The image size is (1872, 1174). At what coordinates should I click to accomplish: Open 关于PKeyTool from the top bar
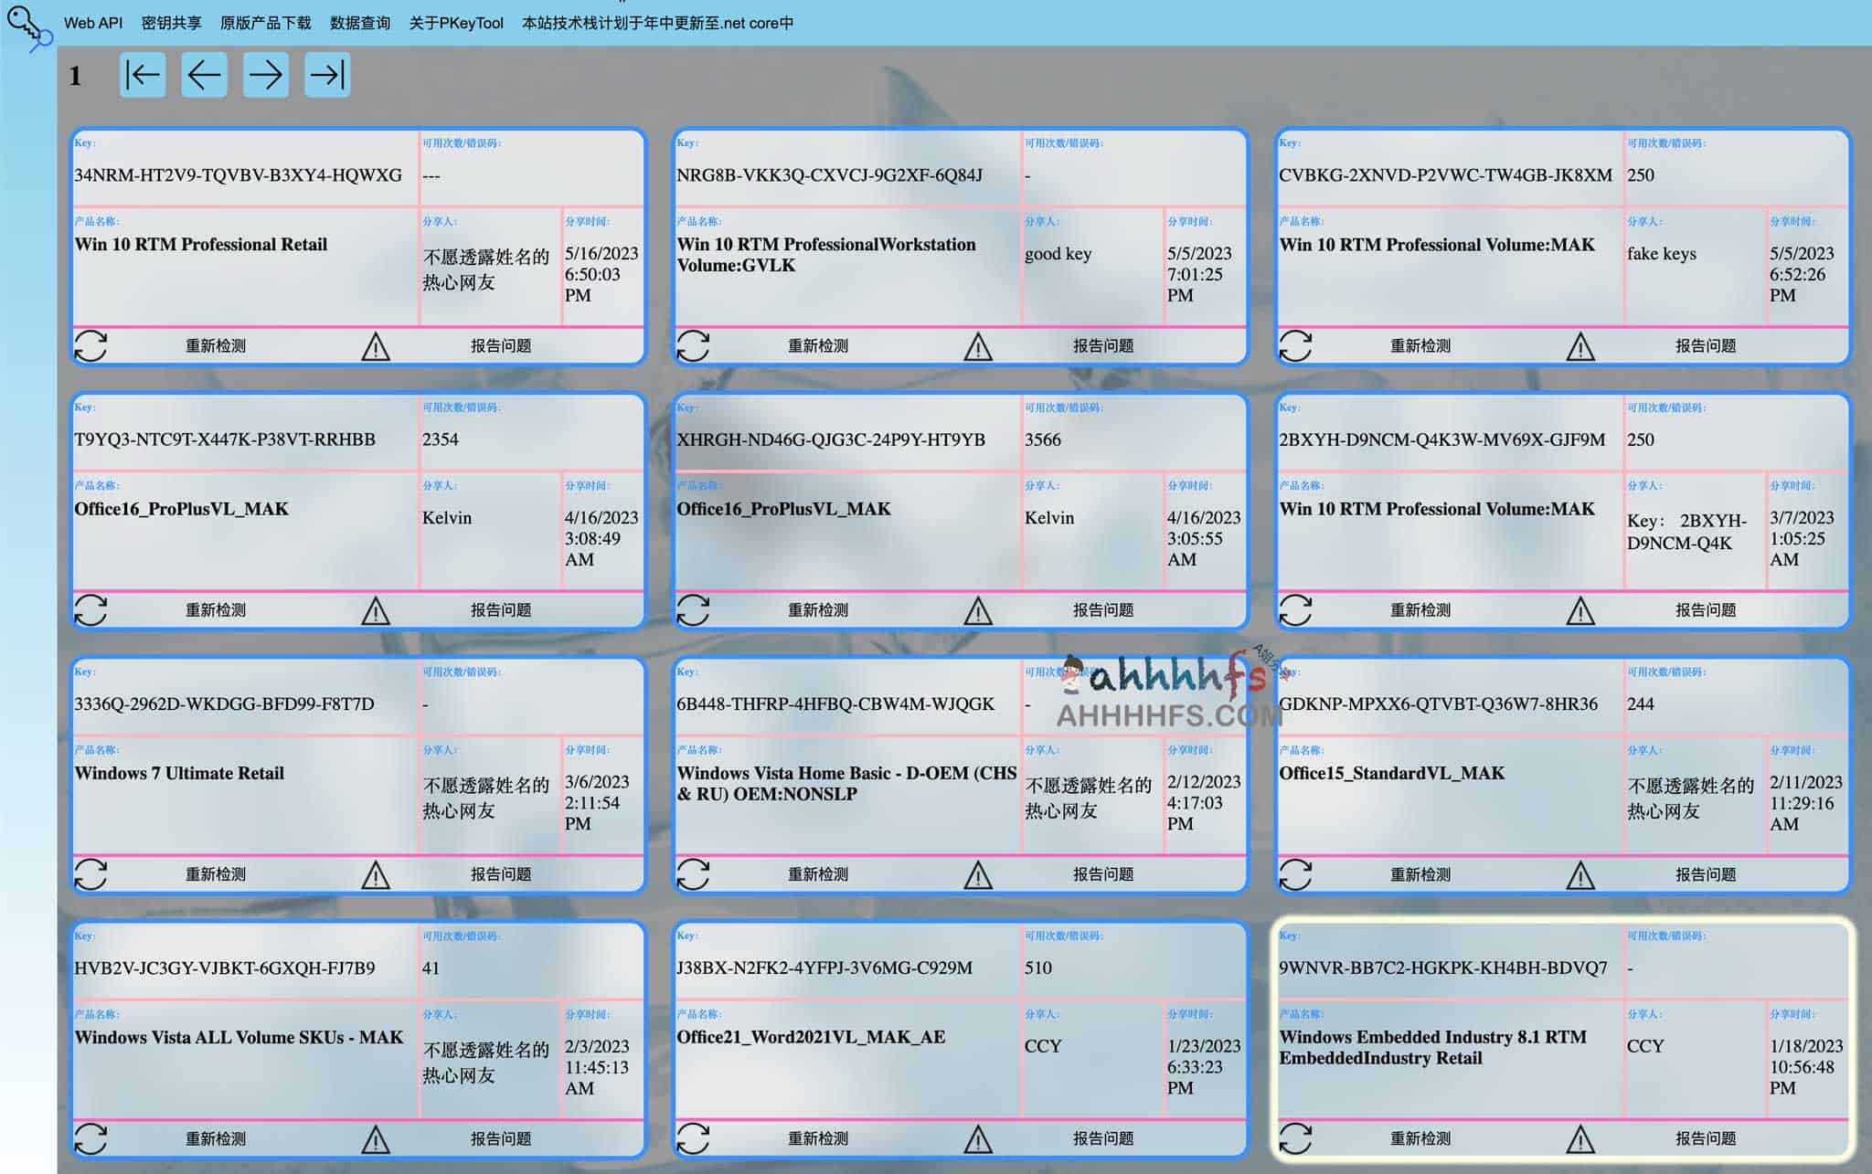[x=454, y=23]
